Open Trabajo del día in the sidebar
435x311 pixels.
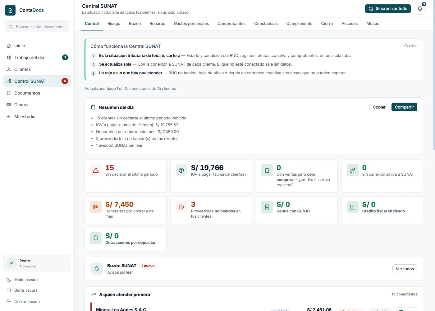pyautogui.click(x=37, y=58)
